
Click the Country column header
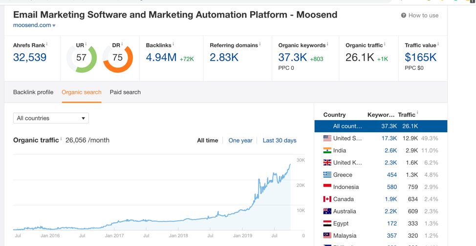(x=335, y=115)
